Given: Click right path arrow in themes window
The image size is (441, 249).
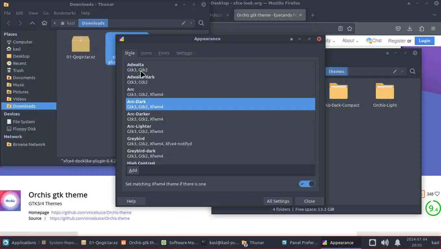Looking at the screenshot, I should pyautogui.click(x=403, y=71).
